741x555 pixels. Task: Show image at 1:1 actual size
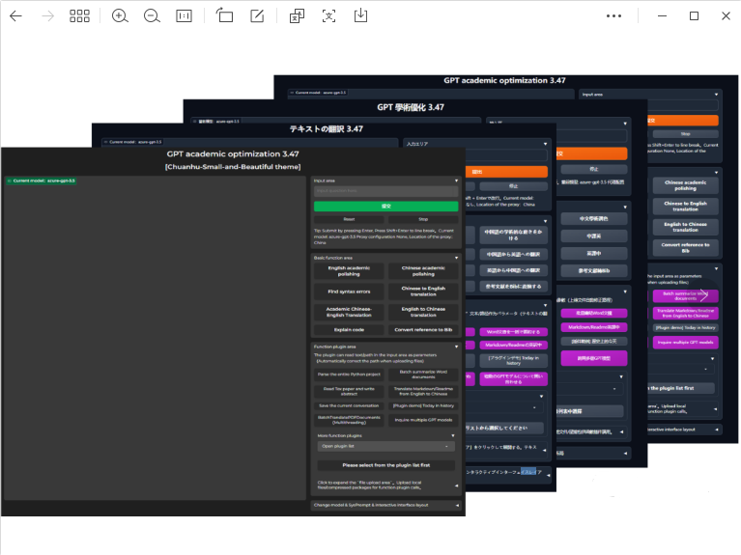(184, 16)
